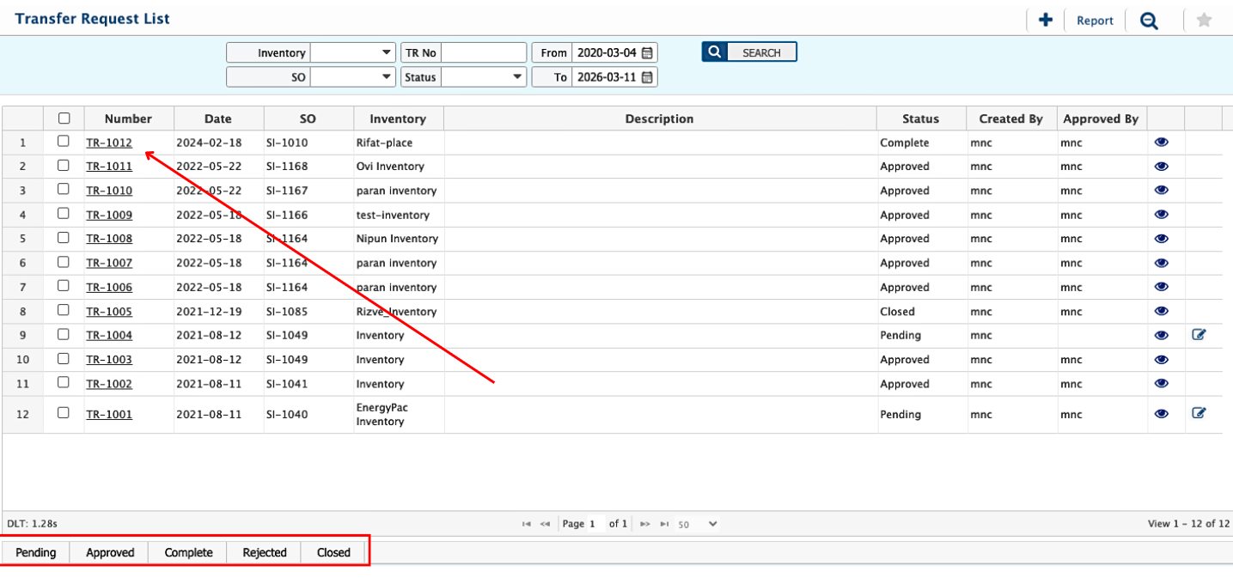Open the From date calendar icon

[648, 53]
